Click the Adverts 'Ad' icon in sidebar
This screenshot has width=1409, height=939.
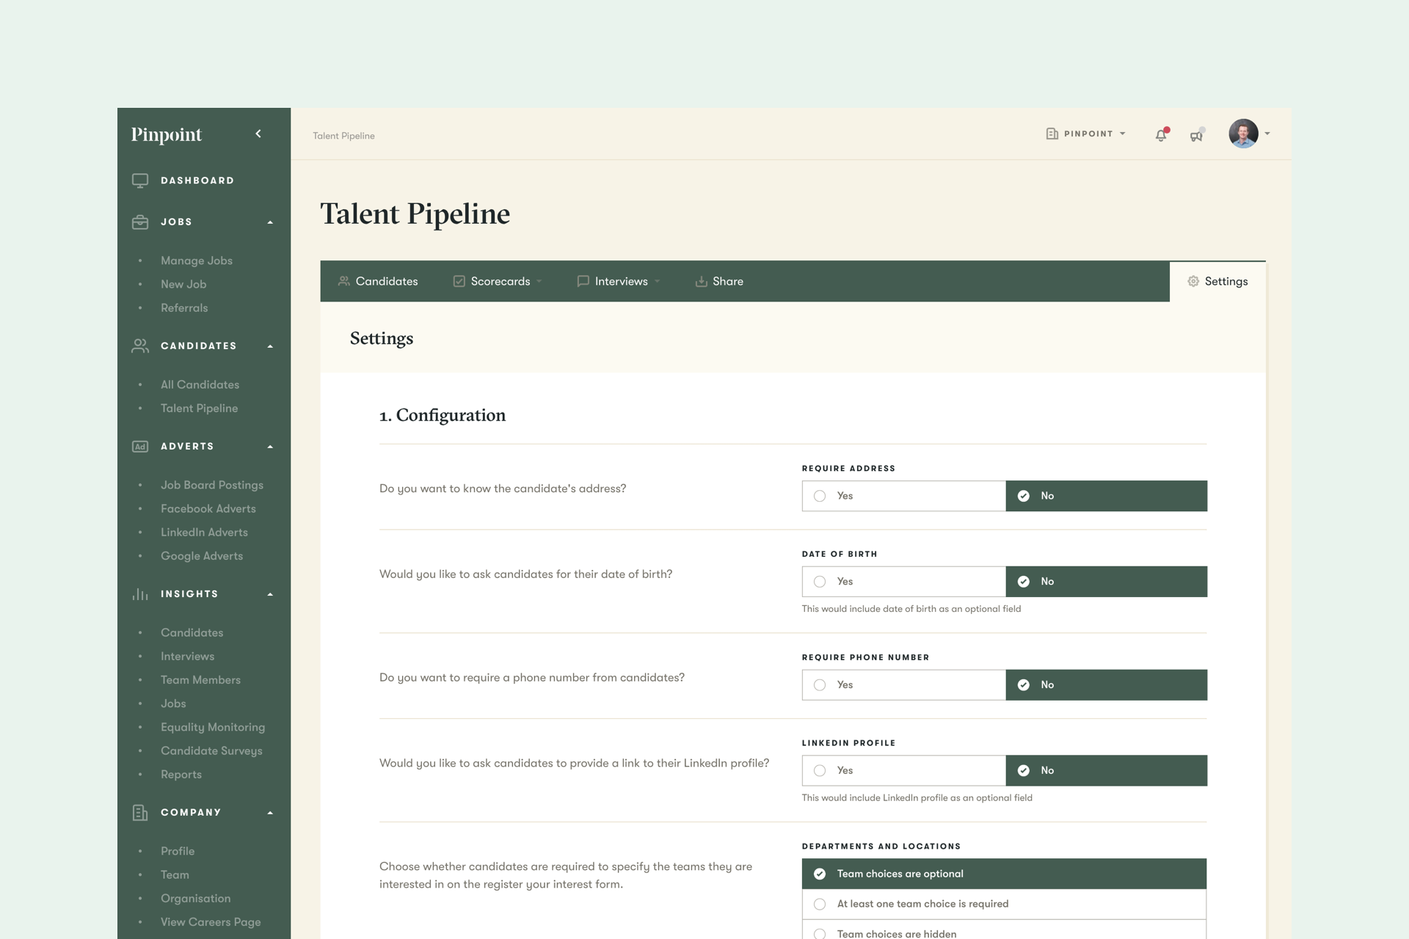tap(140, 446)
